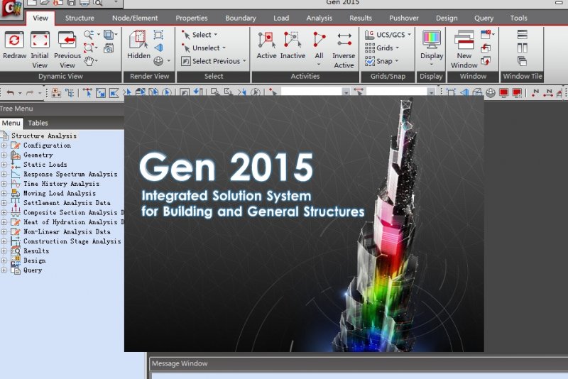Open the Pushover ribbon tab

pyautogui.click(x=404, y=18)
